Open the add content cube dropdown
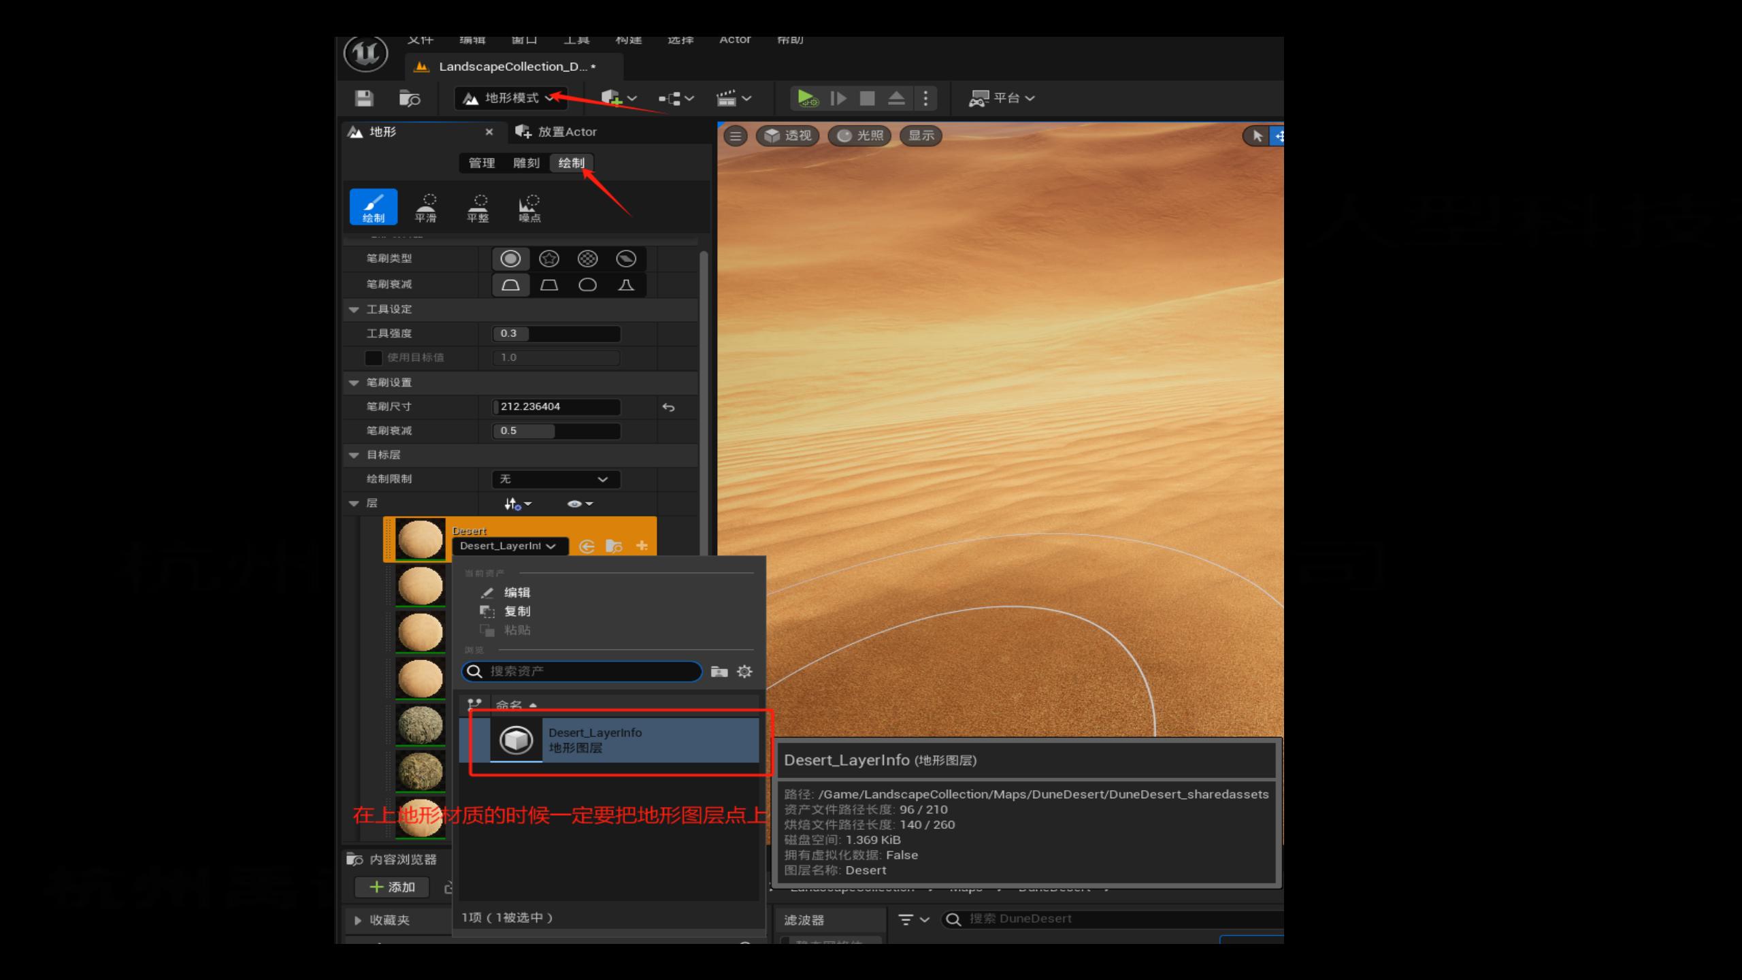The image size is (1742, 980). tap(619, 98)
